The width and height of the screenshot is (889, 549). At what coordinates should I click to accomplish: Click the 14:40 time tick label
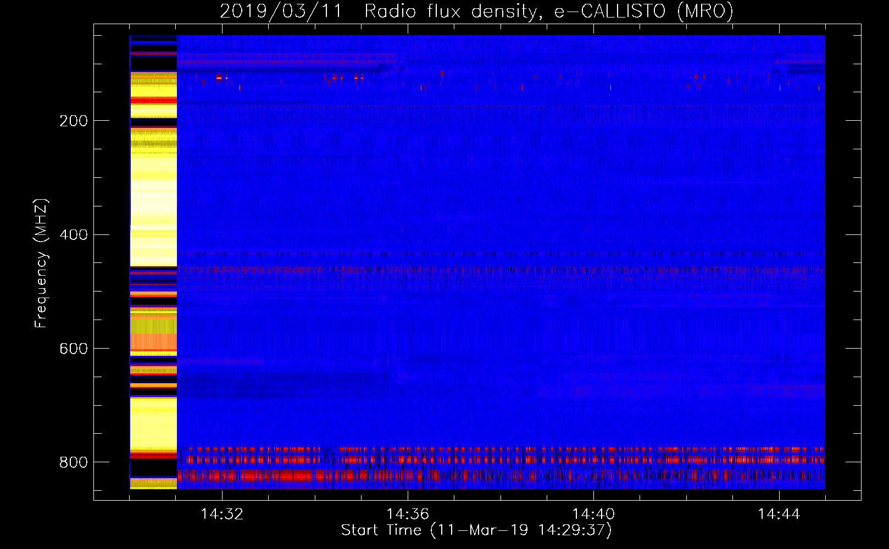(x=593, y=514)
